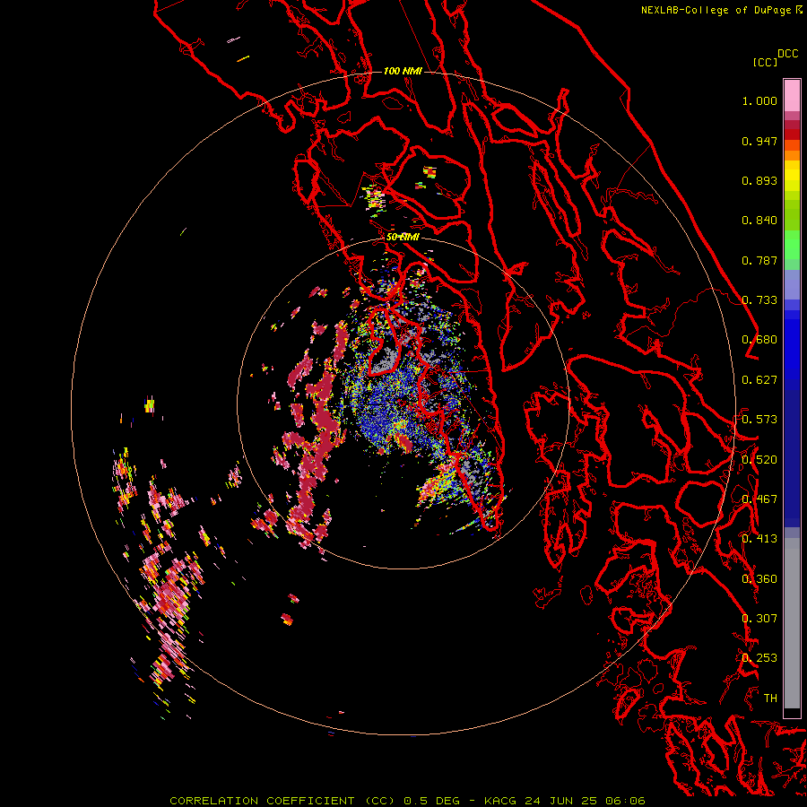Click the TH threshold label

(x=770, y=699)
